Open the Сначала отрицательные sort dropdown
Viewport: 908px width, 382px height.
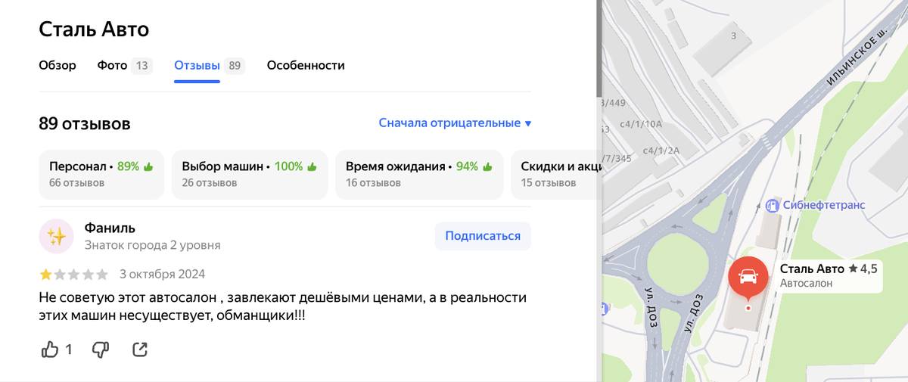pyautogui.click(x=455, y=123)
